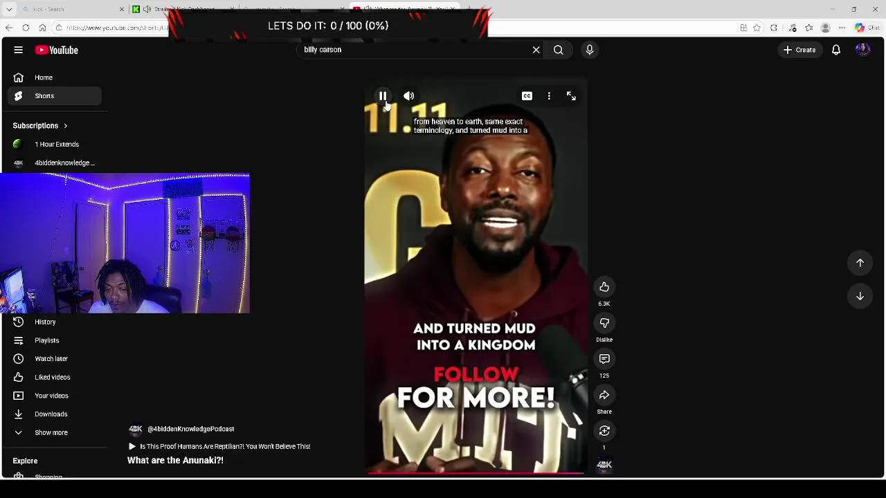Open the 1 Hour Extends subscription

coord(55,145)
